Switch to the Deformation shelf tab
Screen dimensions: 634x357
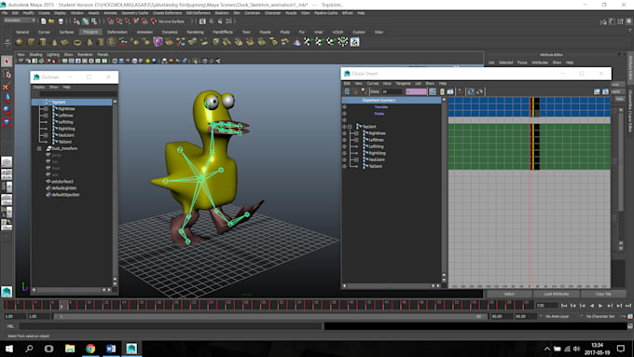(117, 32)
